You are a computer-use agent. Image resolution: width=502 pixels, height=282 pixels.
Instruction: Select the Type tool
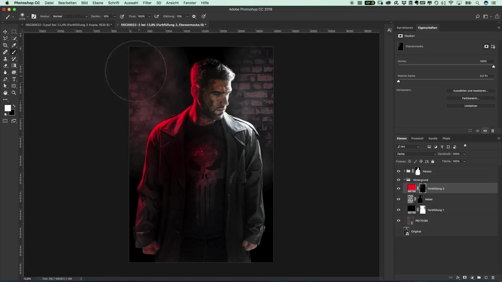(14, 79)
